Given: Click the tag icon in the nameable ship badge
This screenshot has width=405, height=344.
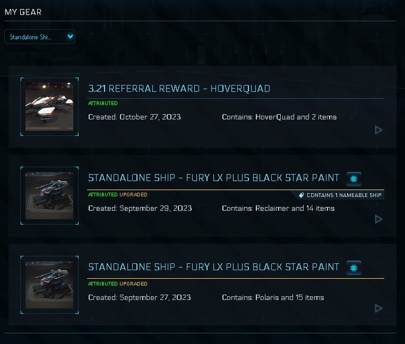Looking at the screenshot, I should click(301, 195).
